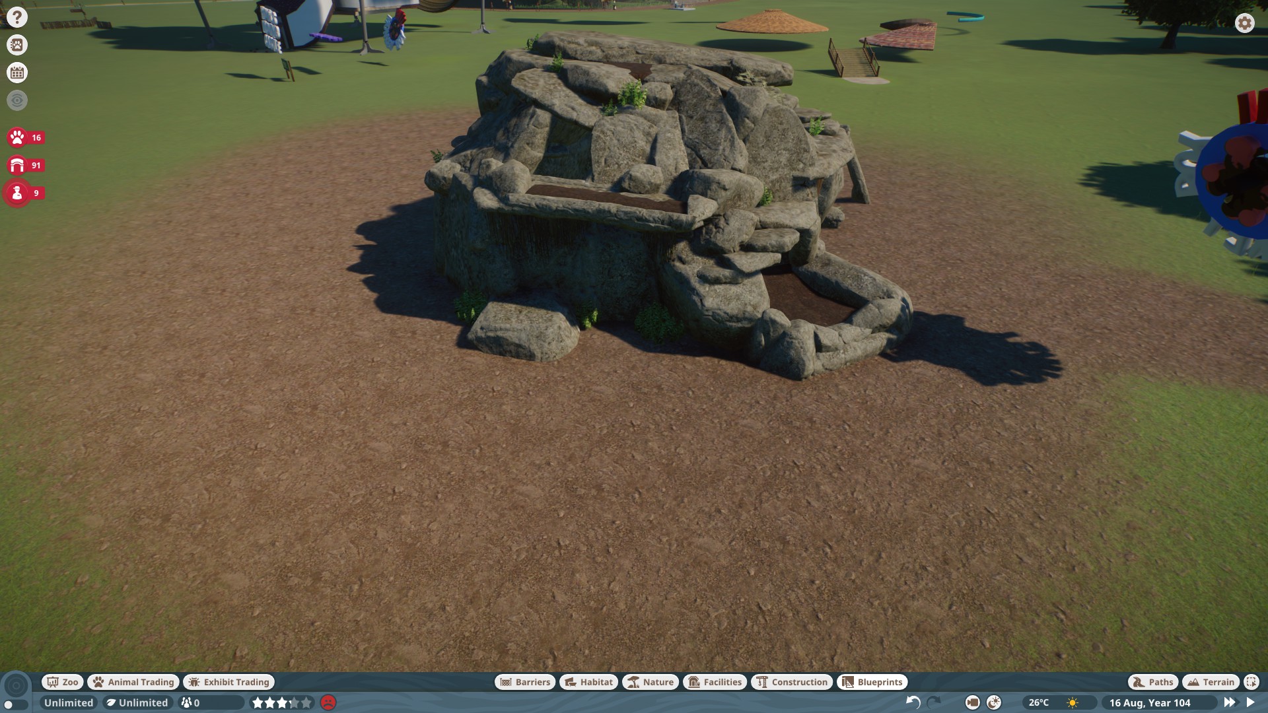This screenshot has height=713, width=1268.
Task: Open the Nature build menu
Action: click(651, 682)
